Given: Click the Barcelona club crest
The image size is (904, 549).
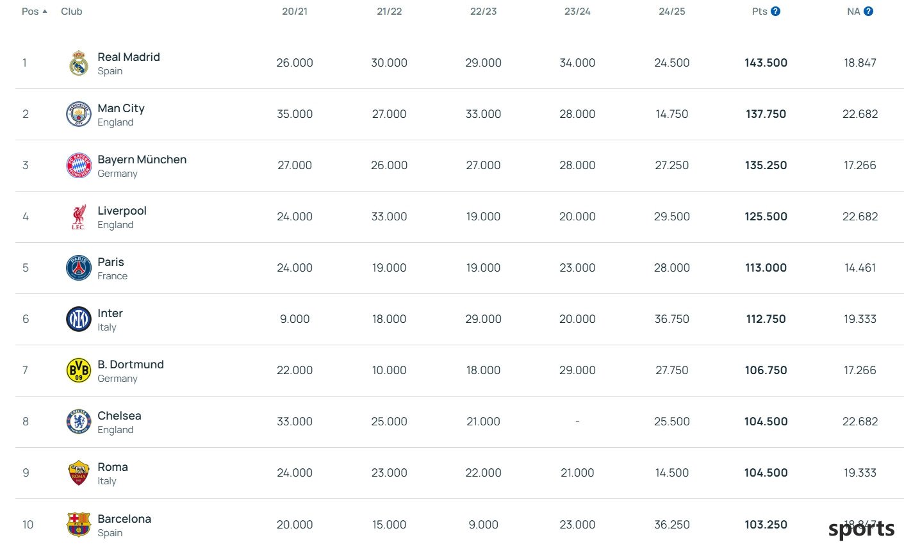Looking at the screenshot, I should [x=79, y=524].
